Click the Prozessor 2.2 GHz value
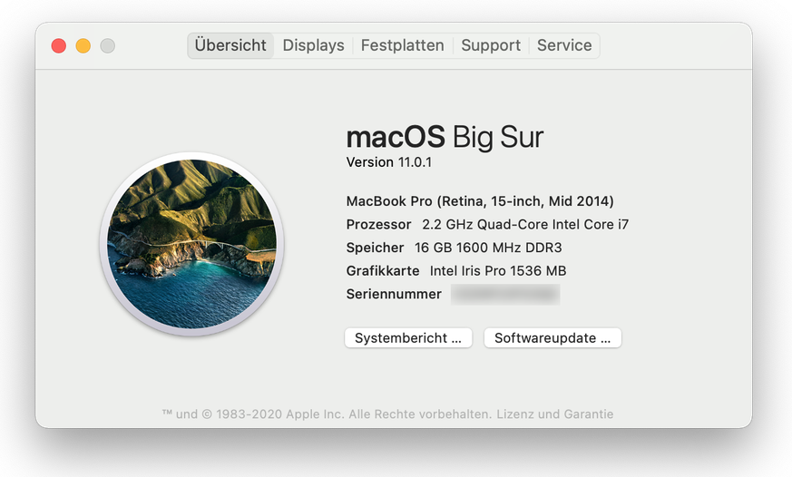The width and height of the screenshot is (792, 477). (x=525, y=224)
